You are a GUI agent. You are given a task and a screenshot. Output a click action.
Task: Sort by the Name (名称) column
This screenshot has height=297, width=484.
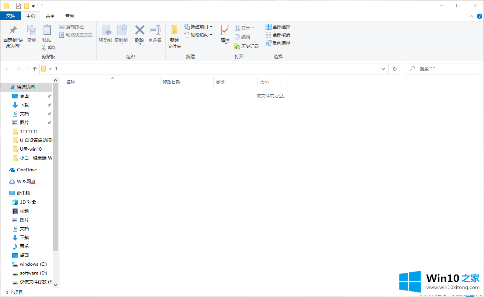(x=71, y=82)
